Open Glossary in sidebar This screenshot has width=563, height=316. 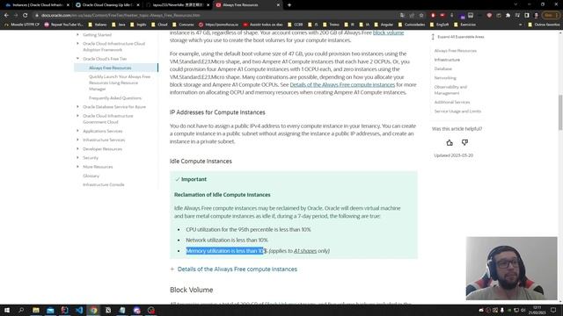91,176
